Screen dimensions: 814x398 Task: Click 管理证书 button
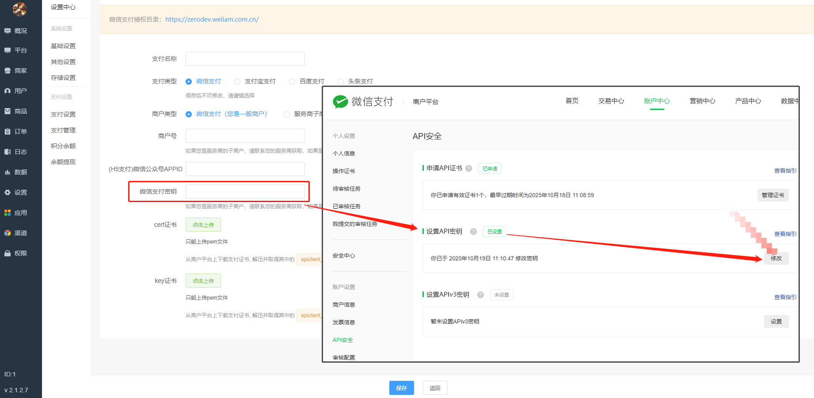click(x=773, y=195)
